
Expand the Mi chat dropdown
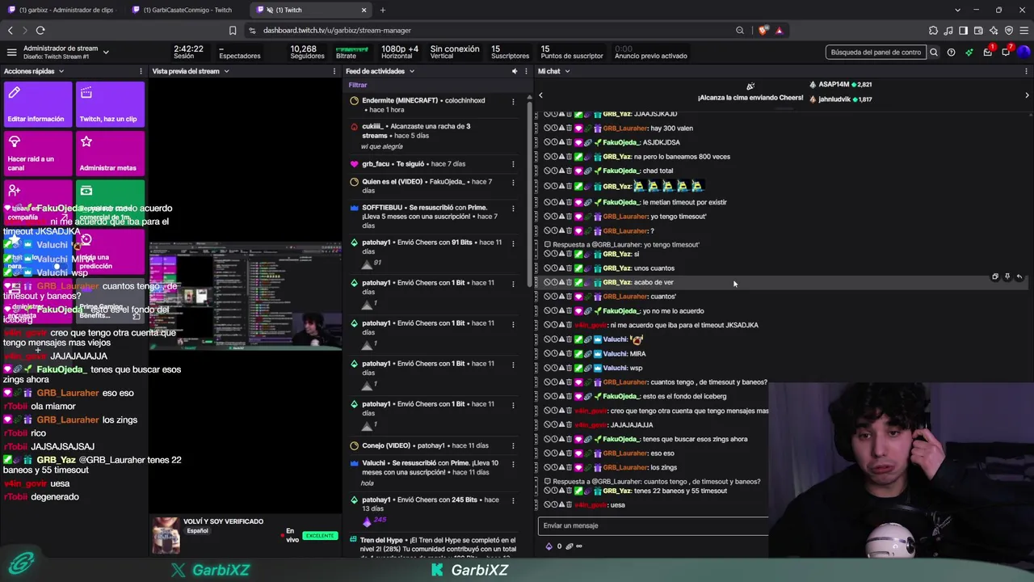pyautogui.click(x=567, y=71)
